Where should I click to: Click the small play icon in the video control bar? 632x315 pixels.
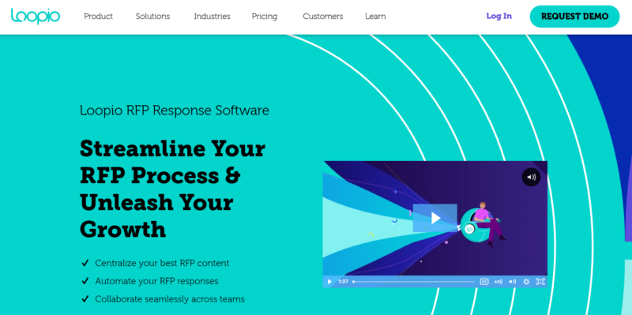pyautogui.click(x=329, y=282)
